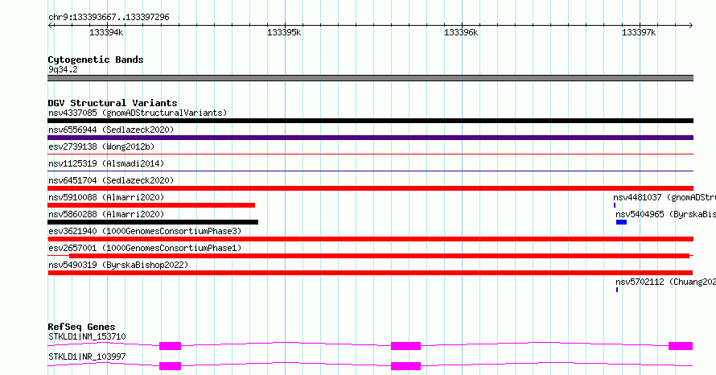Click the esv2739138 (Wong2012b) label
This screenshot has height=375, width=716.
coord(101,146)
